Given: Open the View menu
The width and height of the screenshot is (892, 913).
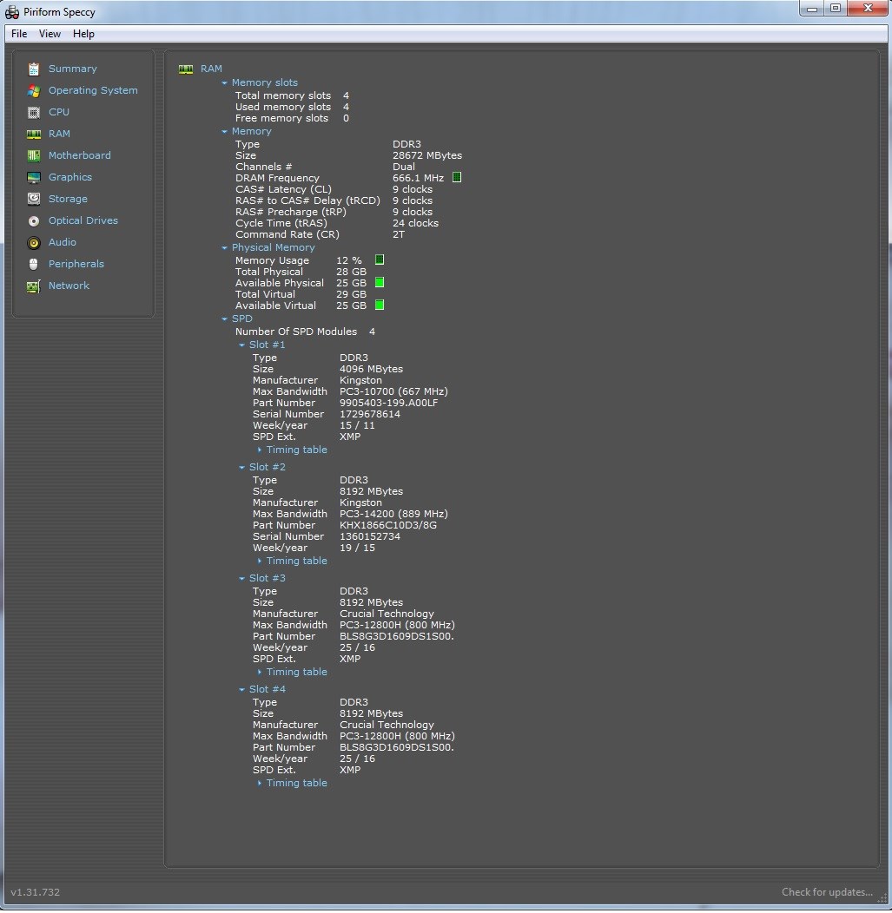Looking at the screenshot, I should (x=50, y=34).
